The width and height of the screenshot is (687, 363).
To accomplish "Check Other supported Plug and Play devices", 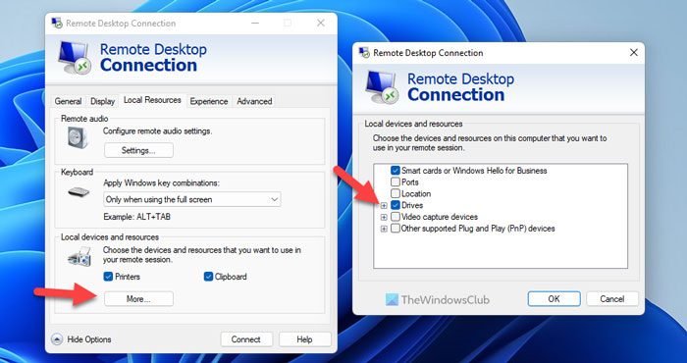I will 396,229.
